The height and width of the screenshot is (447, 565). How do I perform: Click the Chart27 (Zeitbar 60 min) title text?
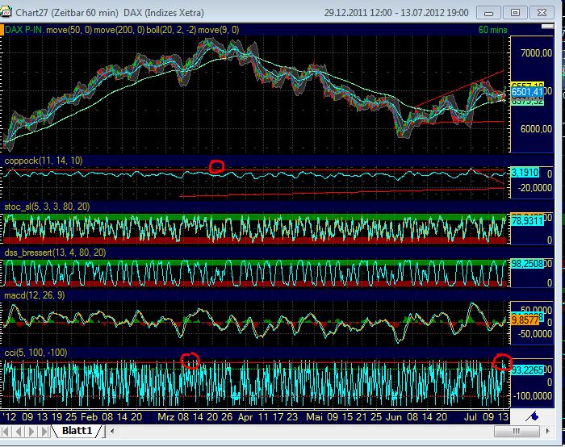tap(67, 13)
